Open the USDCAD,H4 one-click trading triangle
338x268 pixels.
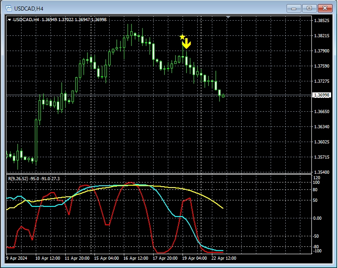pos(9,20)
